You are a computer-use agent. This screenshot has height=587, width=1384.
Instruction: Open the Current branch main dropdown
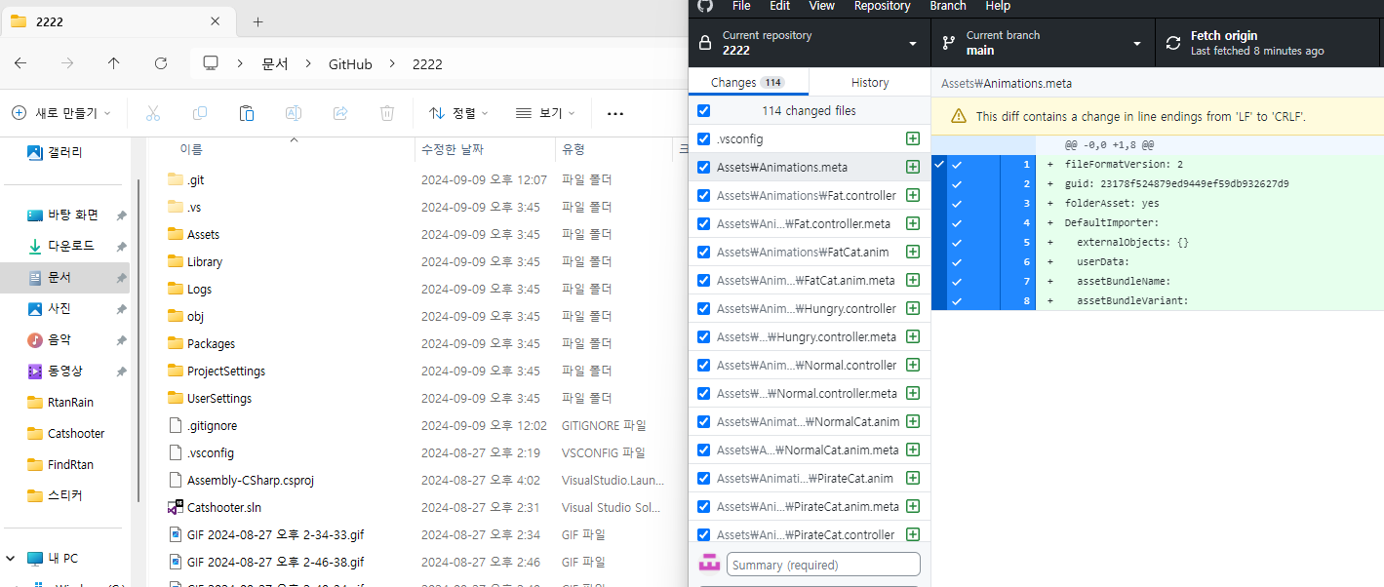1043,43
